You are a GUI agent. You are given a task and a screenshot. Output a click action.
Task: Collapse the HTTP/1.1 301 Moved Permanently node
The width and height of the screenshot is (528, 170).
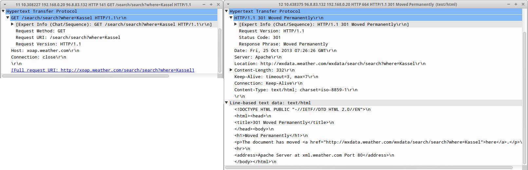[231, 18]
